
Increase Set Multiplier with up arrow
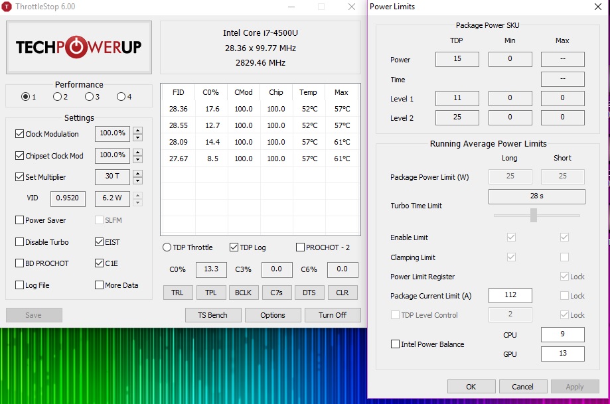click(x=137, y=173)
